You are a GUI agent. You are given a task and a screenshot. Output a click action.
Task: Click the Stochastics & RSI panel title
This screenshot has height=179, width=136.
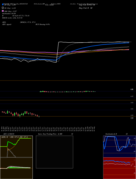[116, 134]
